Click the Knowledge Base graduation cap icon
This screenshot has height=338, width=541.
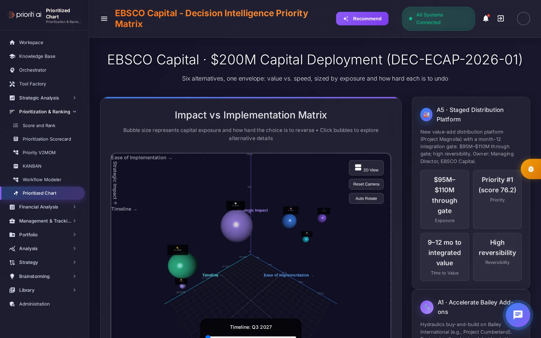click(12, 56)
